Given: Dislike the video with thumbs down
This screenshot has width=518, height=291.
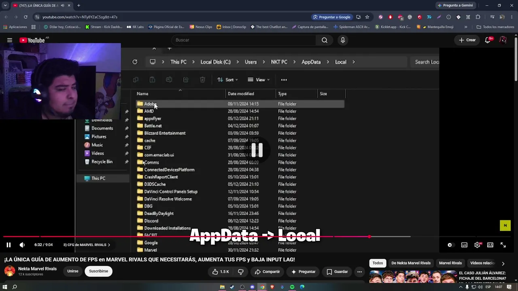Looking at the screenshot, I should tap(240, 272).
